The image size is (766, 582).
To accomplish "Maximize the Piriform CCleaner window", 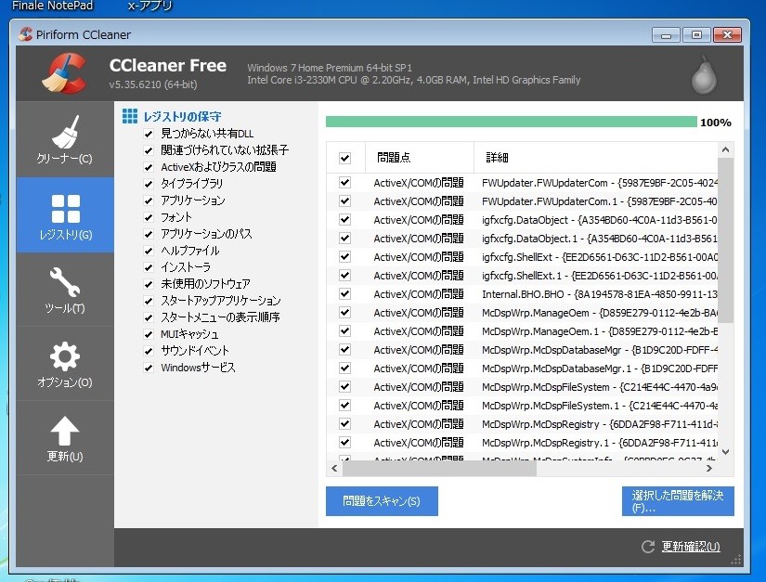I will [x=696, y=34].
